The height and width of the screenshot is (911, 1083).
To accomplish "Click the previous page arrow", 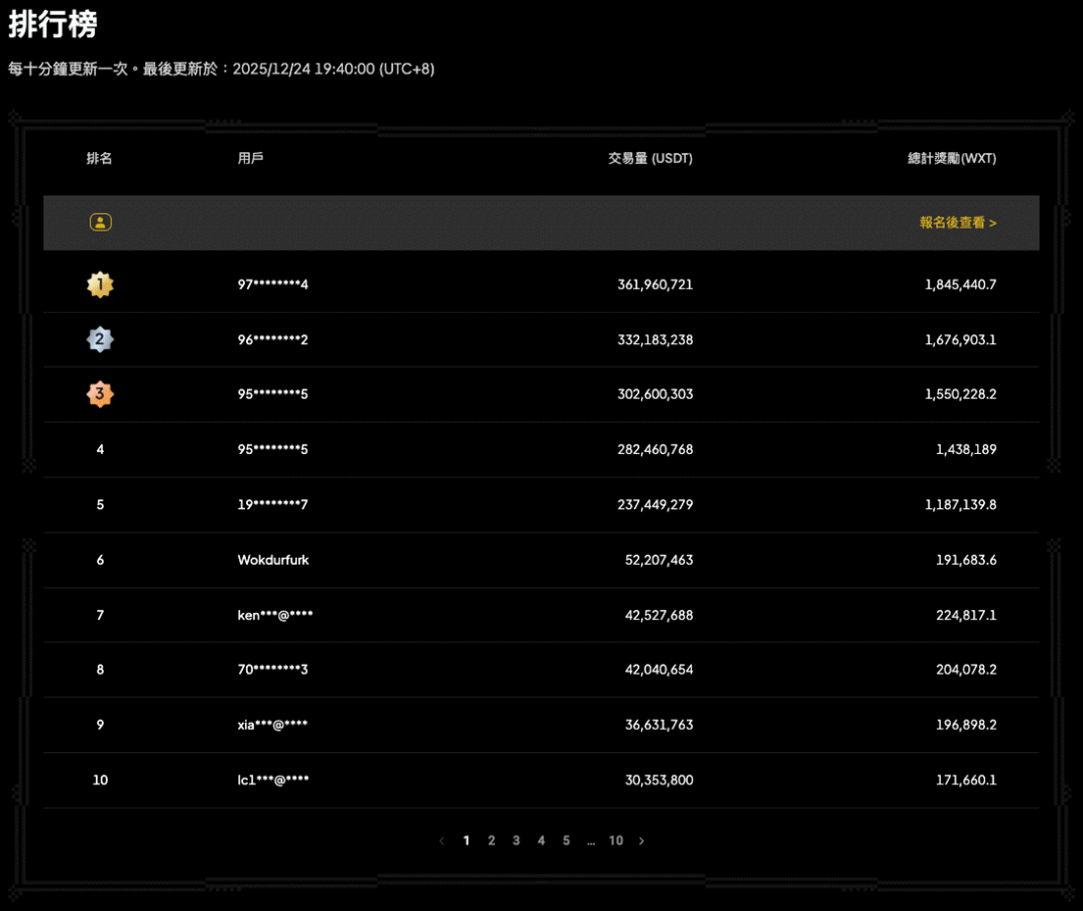I will click(441, 841).
